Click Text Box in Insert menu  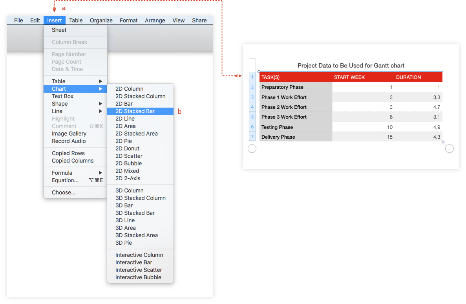63,96
